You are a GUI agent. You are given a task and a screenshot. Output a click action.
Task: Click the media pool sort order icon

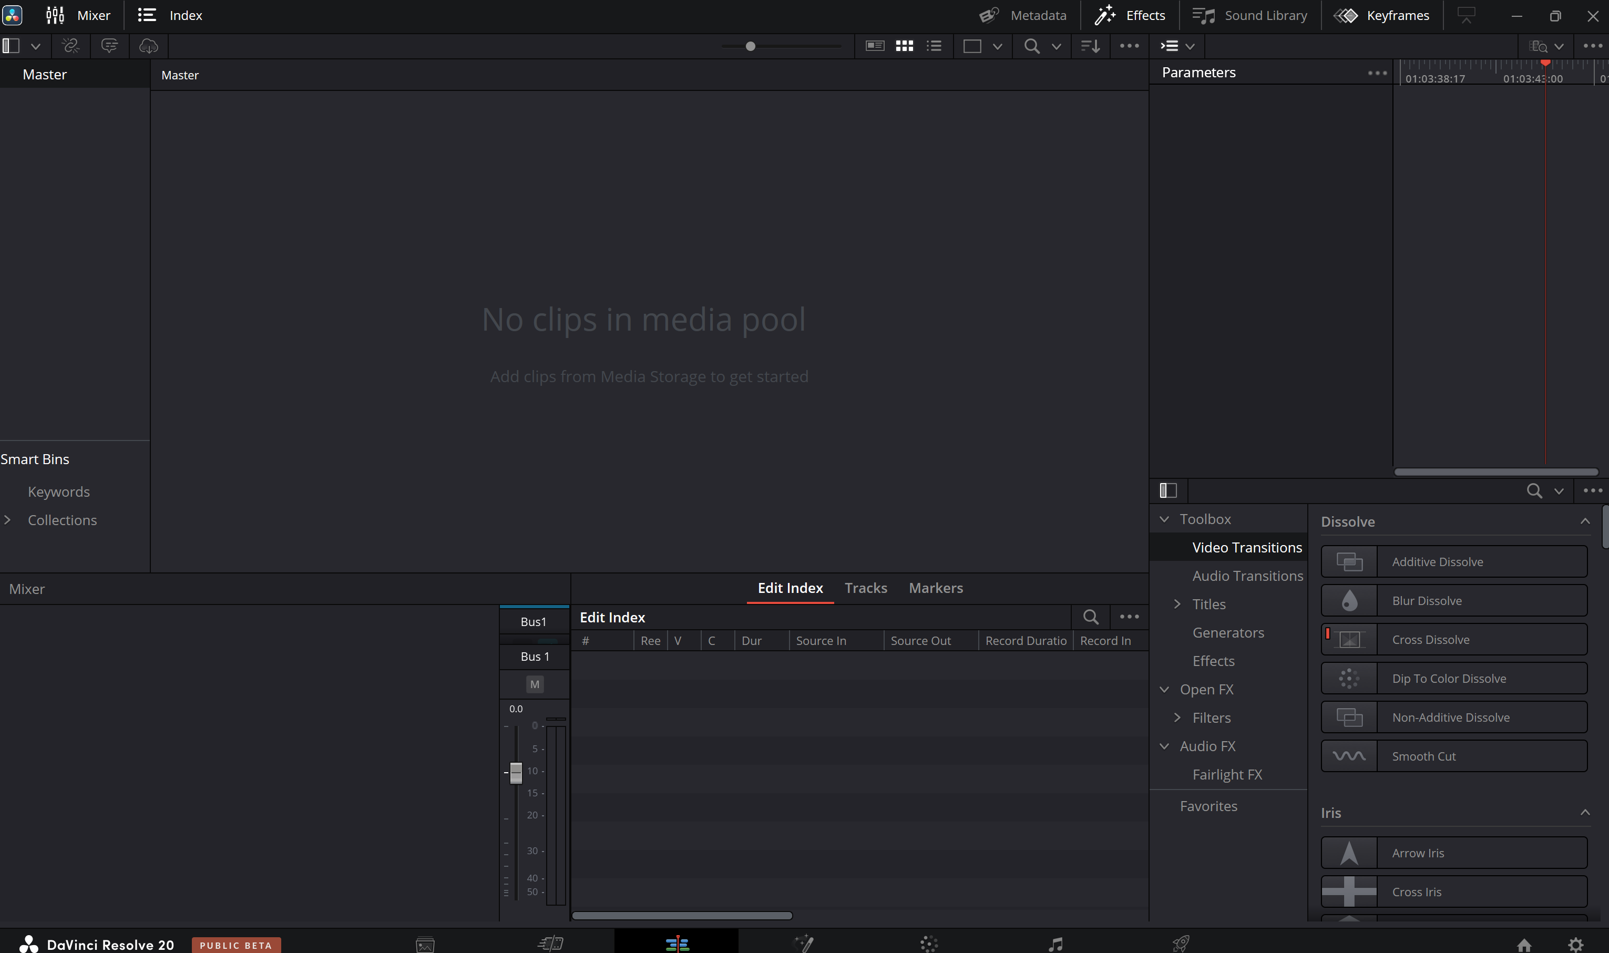click(x=1090, y=46)
